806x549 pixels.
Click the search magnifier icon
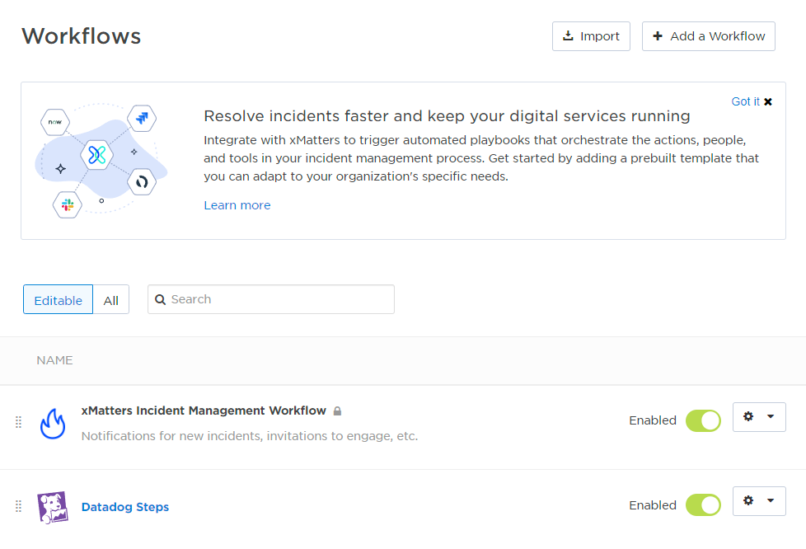(x=161, y=300)
